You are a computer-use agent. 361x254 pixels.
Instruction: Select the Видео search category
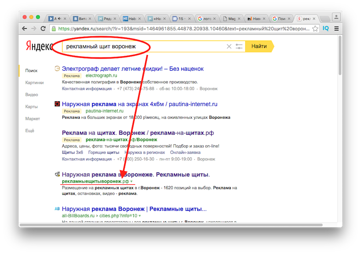click(x=32, y=94)
